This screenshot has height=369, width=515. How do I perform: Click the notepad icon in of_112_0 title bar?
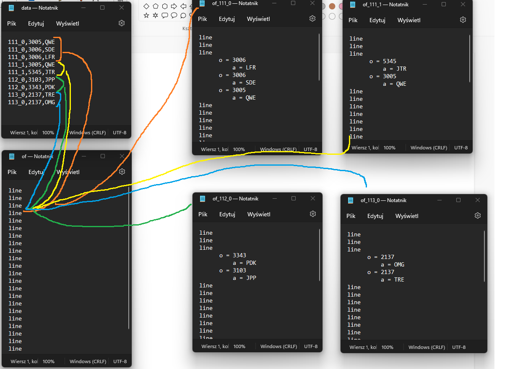pyautogui.click(x=203, y=198)
